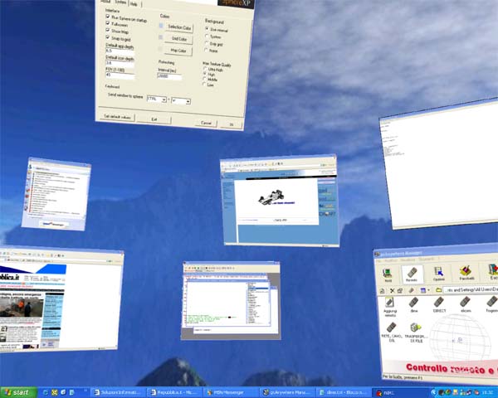This screenshot has height=398, width=498.
Task: Click the folder icon beside path field
Action: click(x=439, y=289)
